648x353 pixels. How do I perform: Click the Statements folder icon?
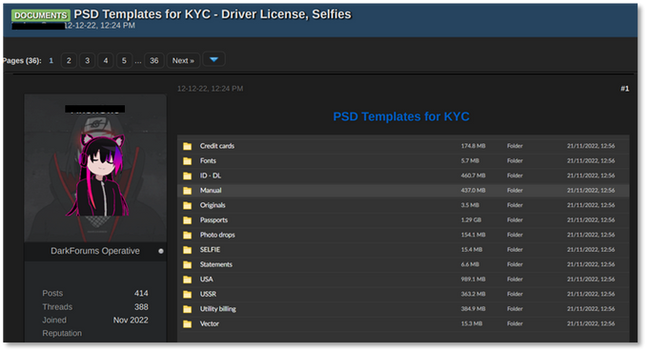[x=188, y=265]
